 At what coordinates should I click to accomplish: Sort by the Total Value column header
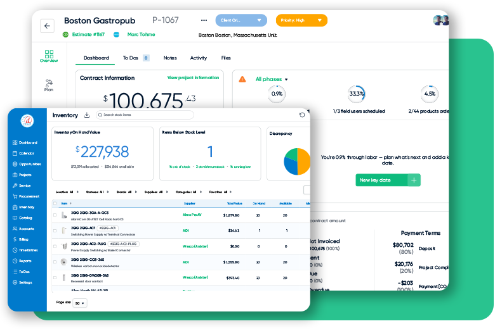pos(235,203)
